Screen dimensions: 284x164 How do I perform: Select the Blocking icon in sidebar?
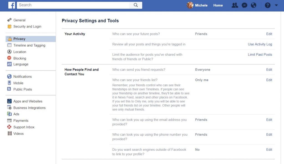9,58
